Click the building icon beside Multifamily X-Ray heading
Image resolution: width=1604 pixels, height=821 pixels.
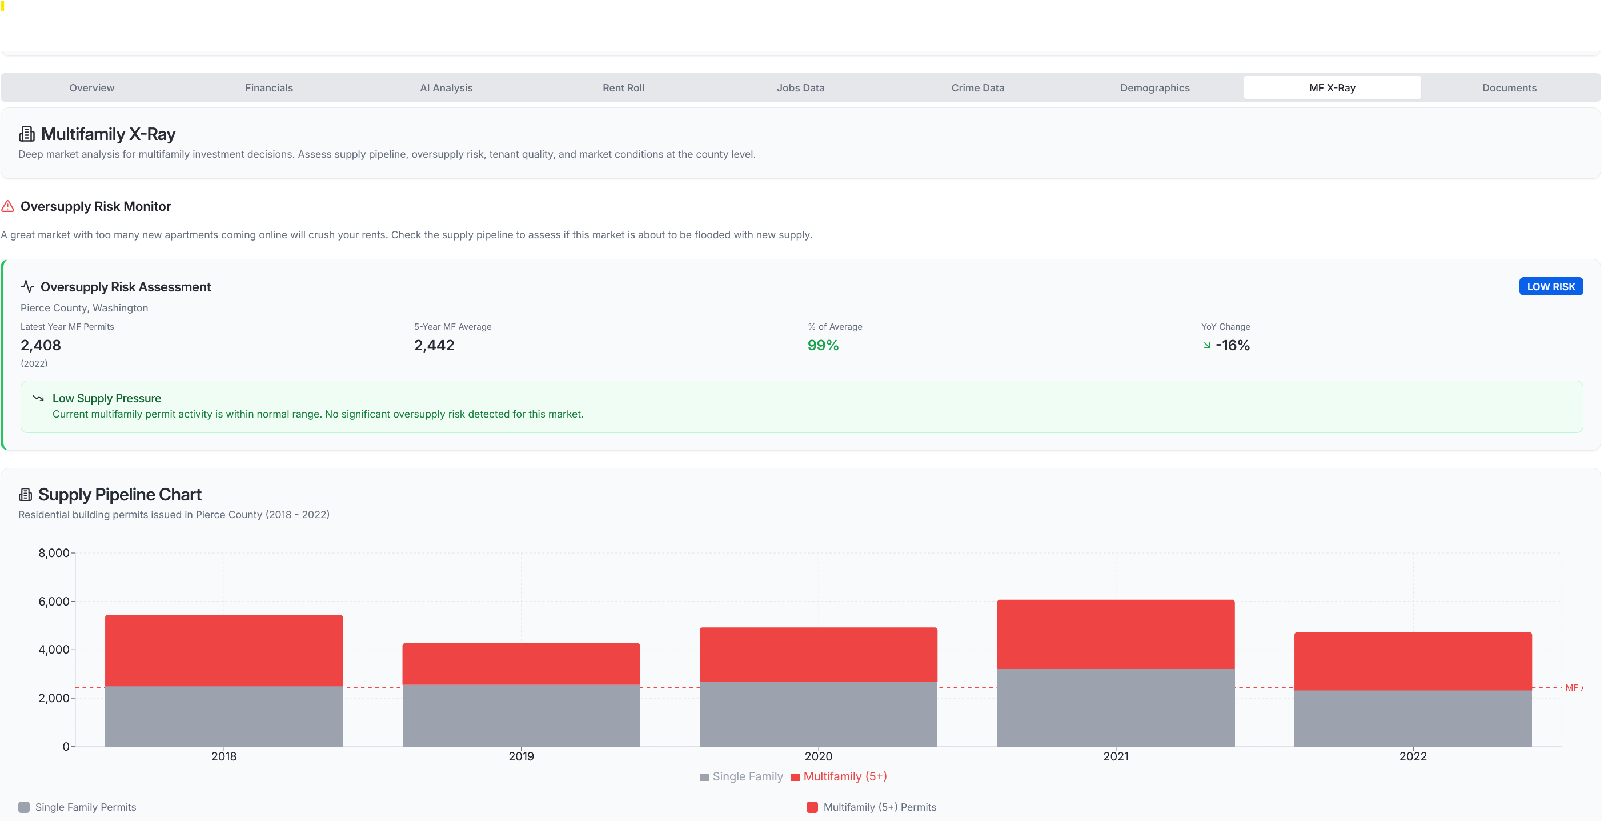point(26,133)
